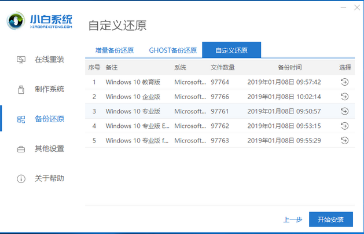
Task: Click backup time 09:55:29
Action: (x=308, y=141)
